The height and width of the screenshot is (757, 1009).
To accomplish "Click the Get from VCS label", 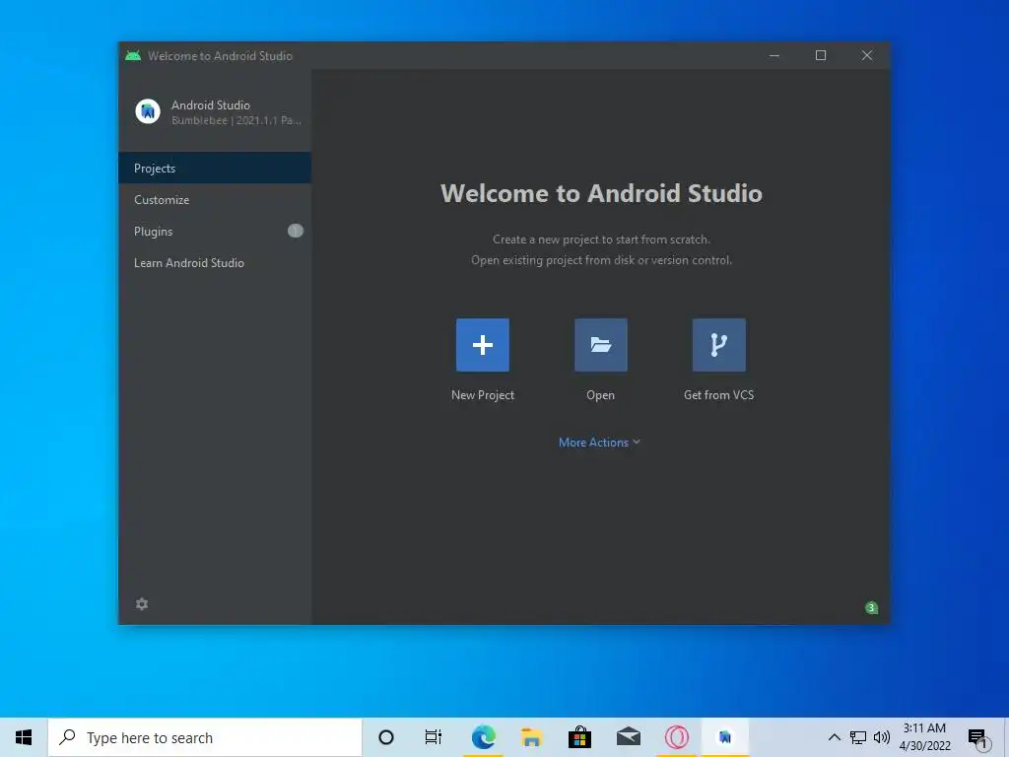I will tap(718, 395).
